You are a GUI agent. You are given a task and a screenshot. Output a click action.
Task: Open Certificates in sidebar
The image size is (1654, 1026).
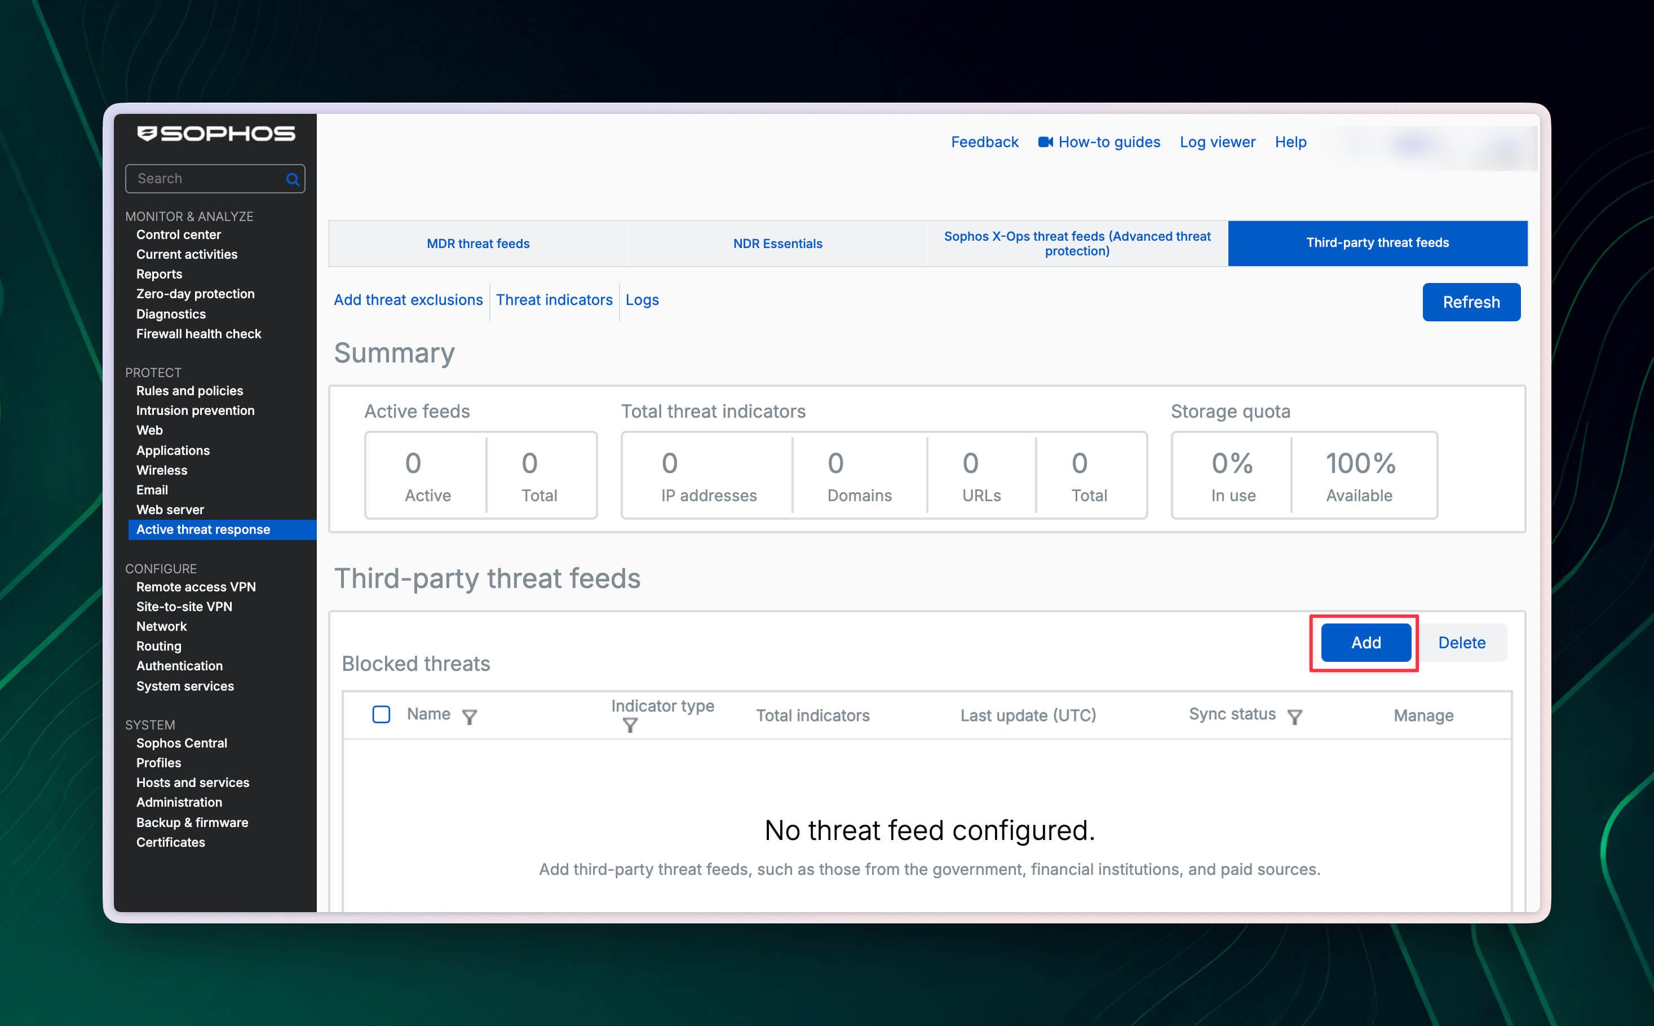point(171,842)
